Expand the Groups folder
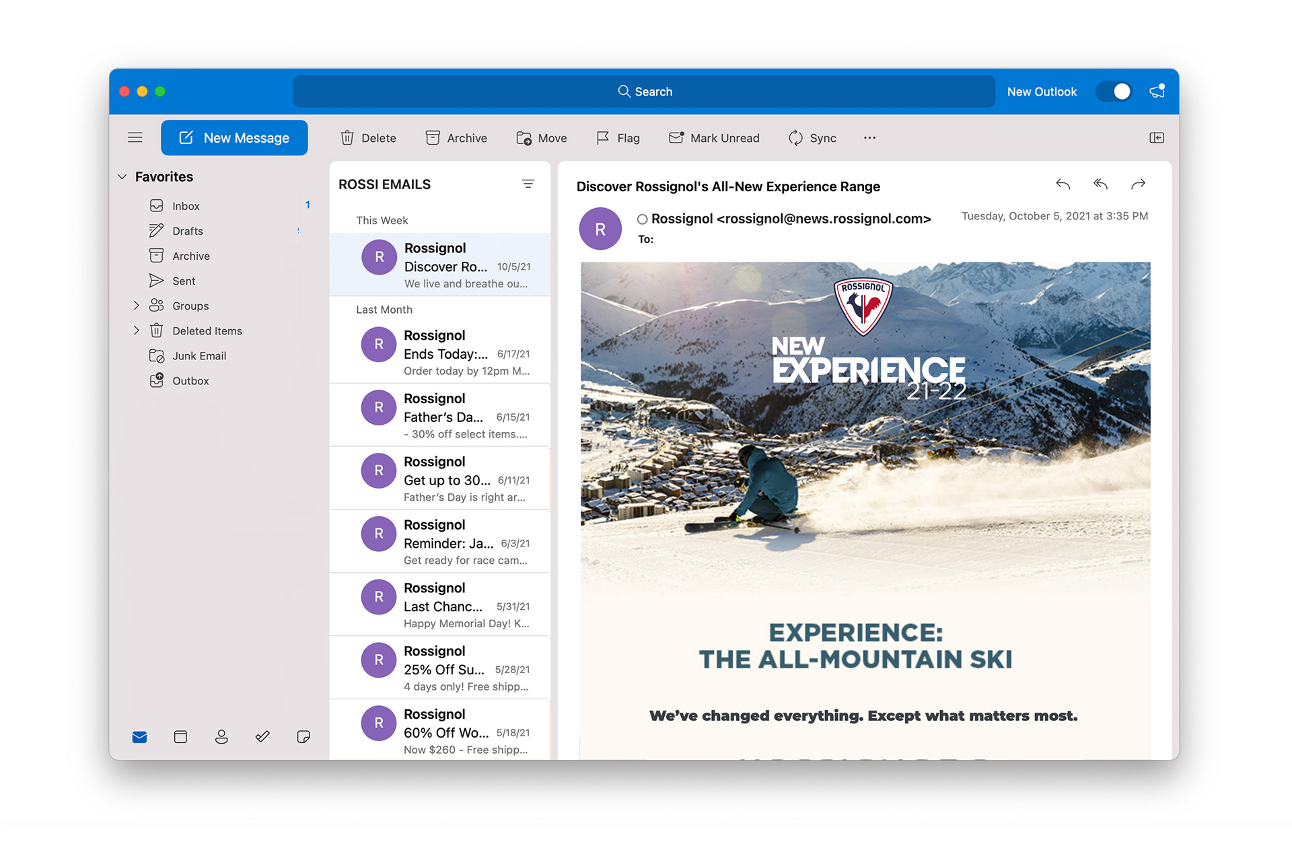This screenshot has width=1292, height=850. (137, 306)
